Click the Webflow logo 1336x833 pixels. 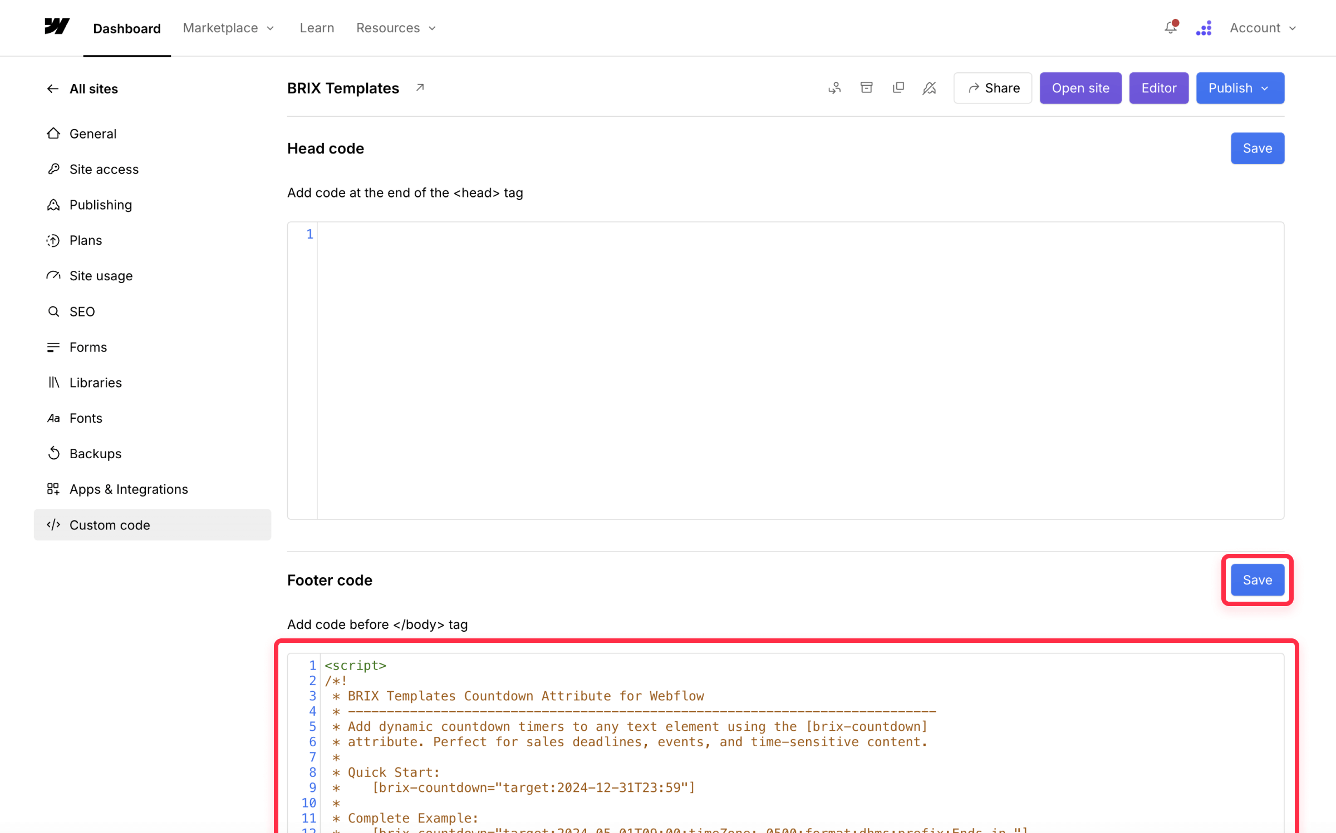click(x=57, y=27)
